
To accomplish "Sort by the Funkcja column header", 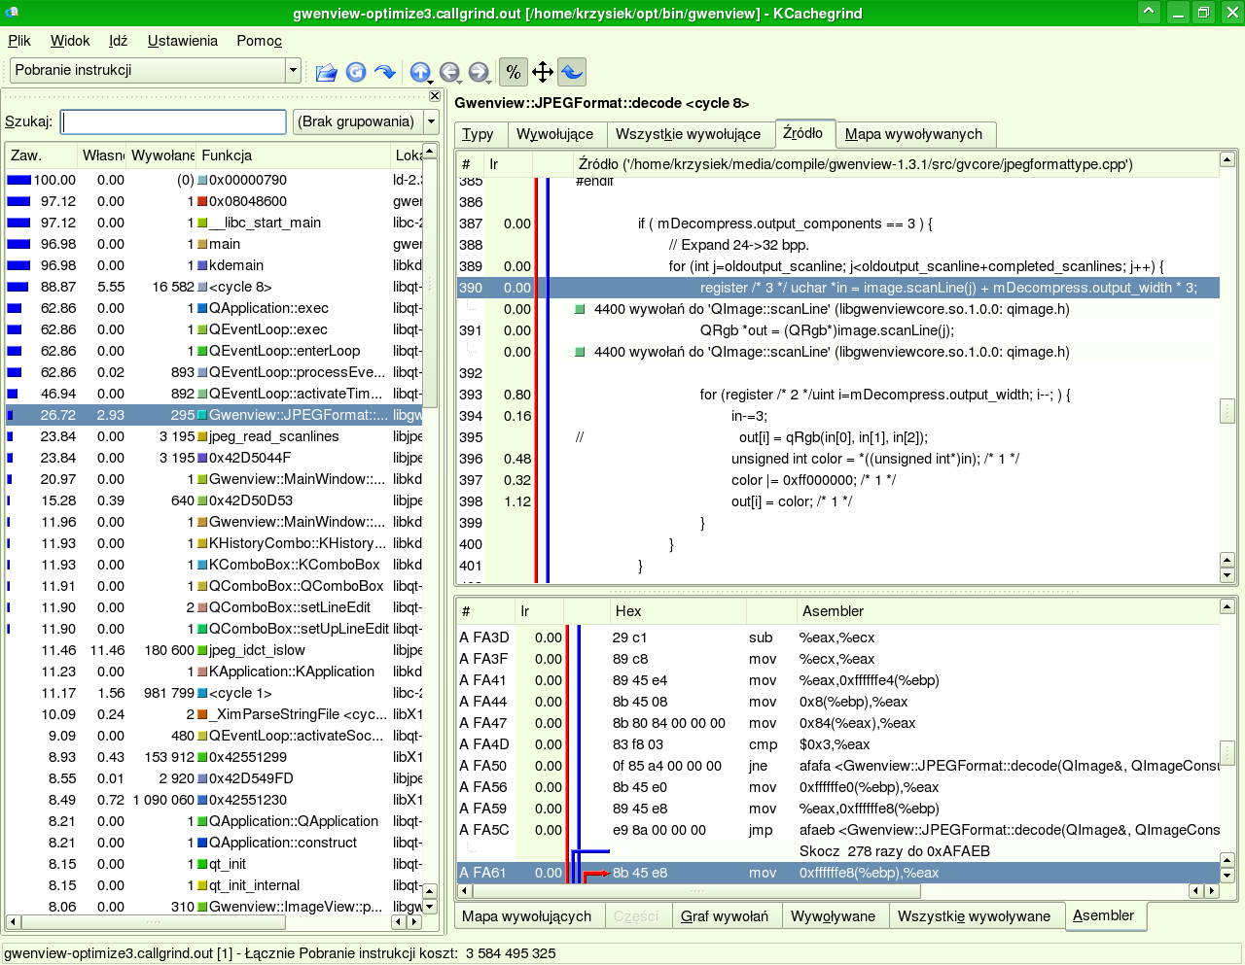I will (x=227, y=155).
